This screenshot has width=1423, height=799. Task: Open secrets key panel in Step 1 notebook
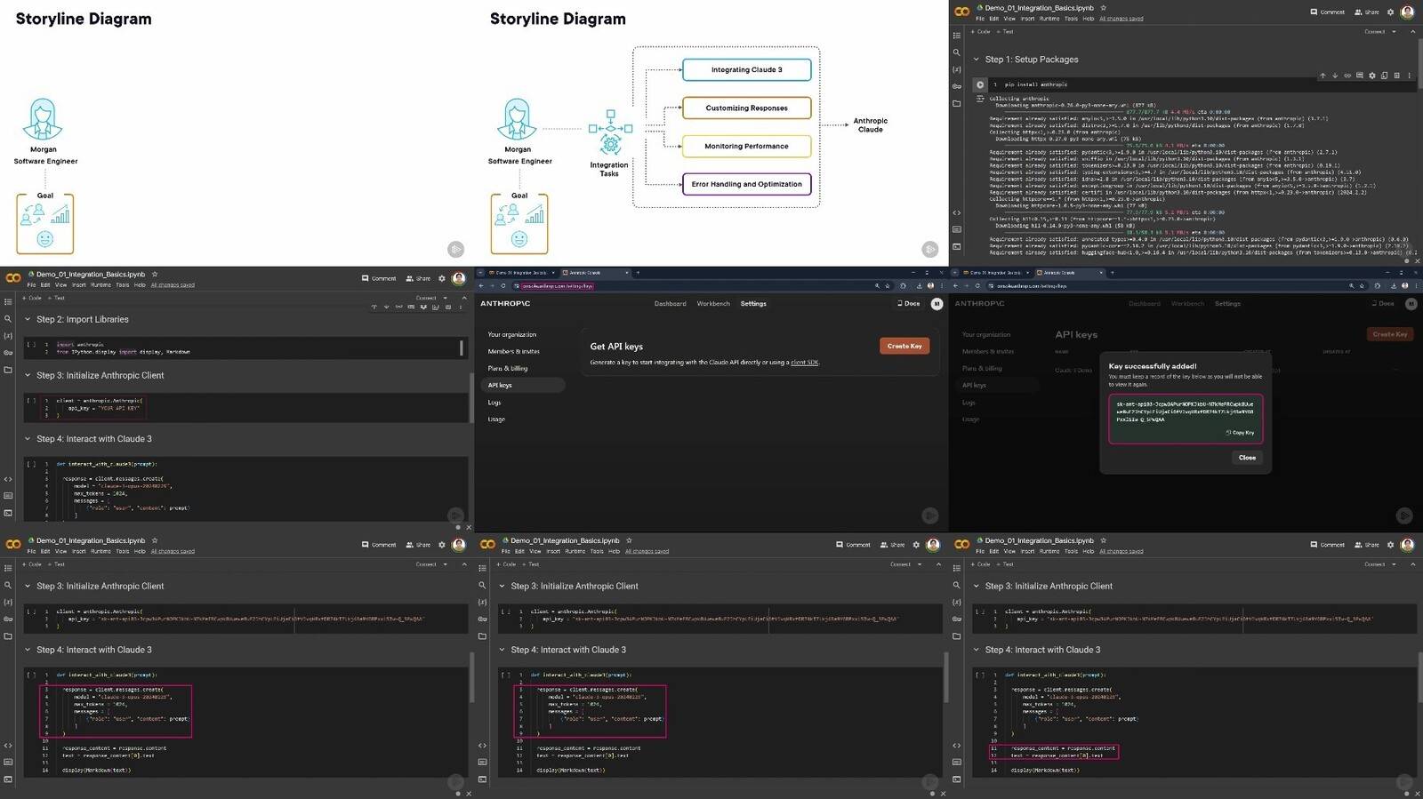[957, 86]
